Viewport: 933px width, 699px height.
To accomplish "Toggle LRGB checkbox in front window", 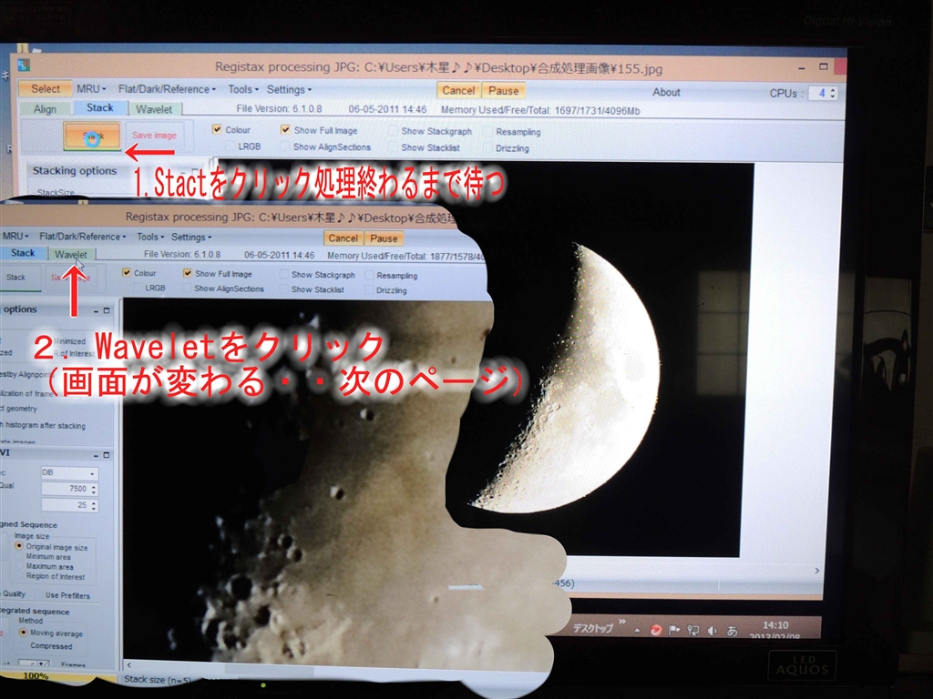I will tap(138, 287).
